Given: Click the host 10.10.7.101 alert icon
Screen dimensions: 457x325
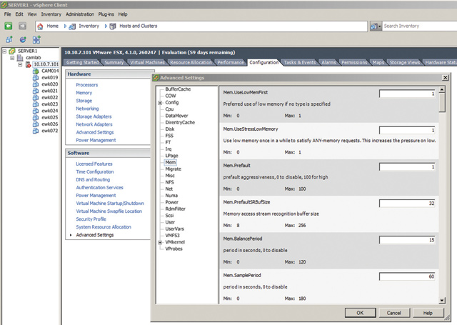Looking at the screenshot, I should (29, 64).
